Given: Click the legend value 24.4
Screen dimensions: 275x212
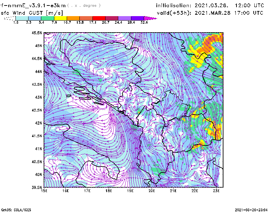Looking at the screenshot, I should click(118, 22).
